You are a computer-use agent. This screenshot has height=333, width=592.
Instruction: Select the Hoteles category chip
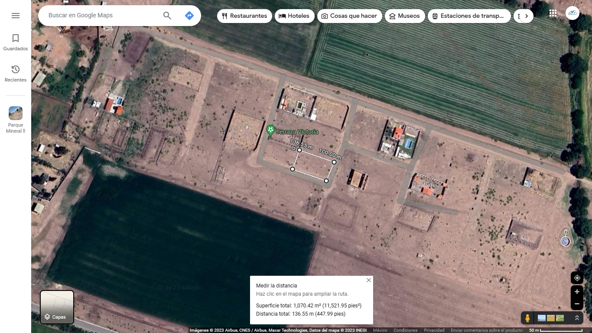coord(294,16)
